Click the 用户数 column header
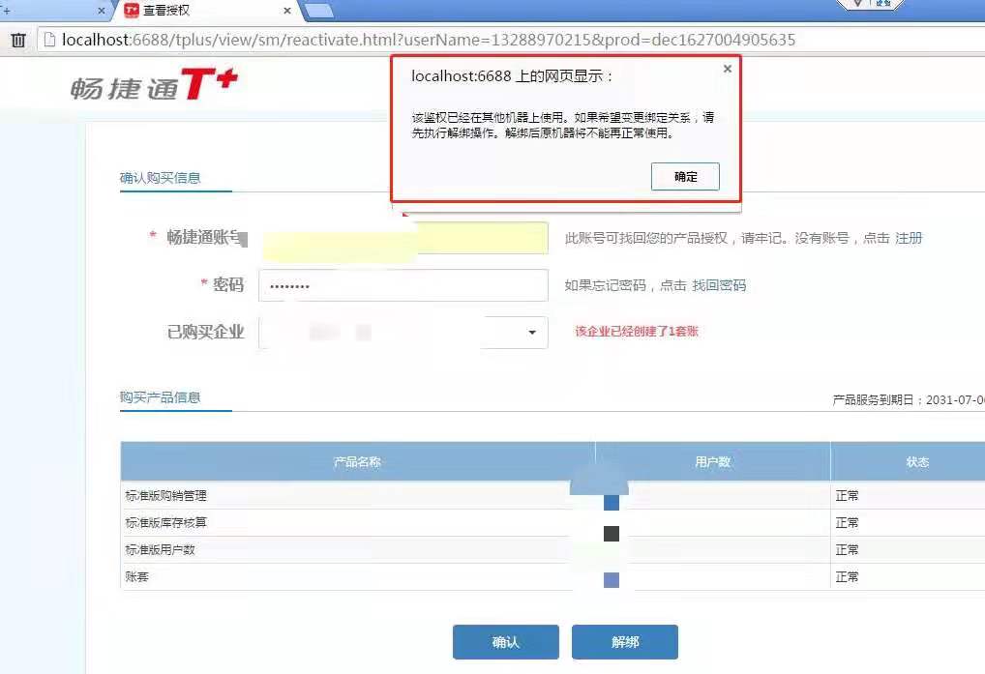The height and width of the screenshot is (674, 985). (712, 462)
